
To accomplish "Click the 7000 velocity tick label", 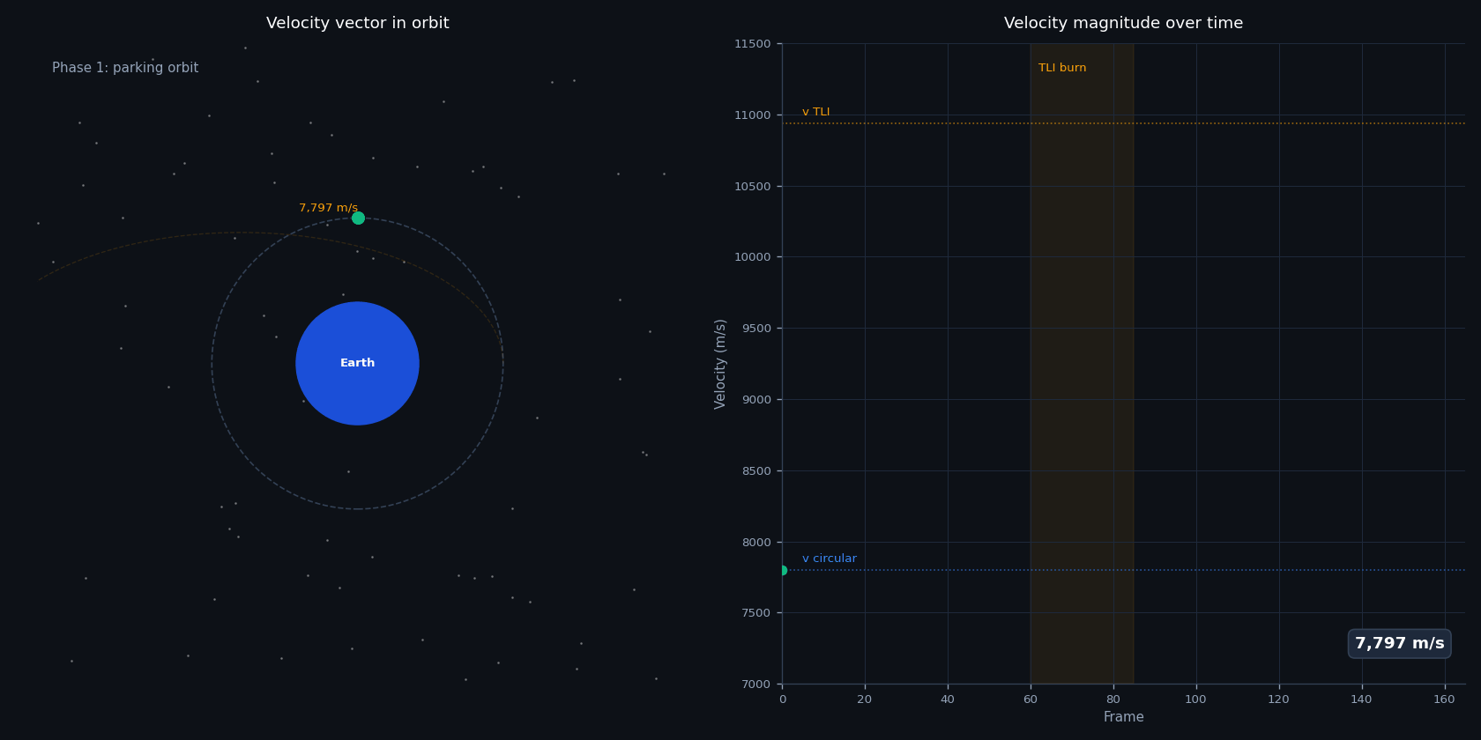I will coord(755,684).
